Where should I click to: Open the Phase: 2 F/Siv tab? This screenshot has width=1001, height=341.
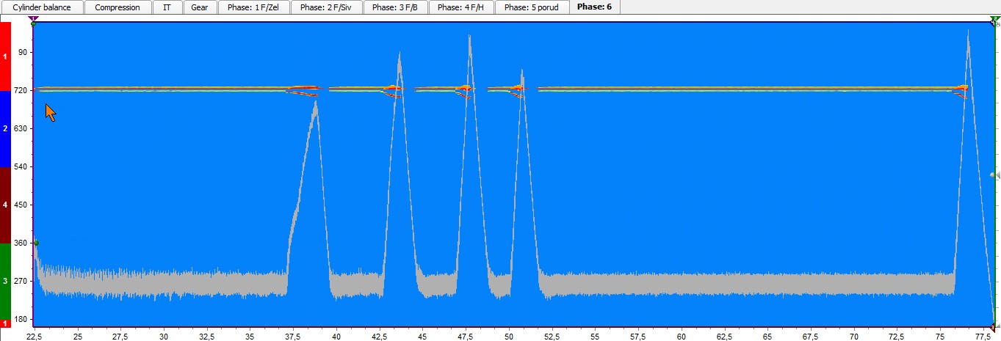tap(325, 7)
